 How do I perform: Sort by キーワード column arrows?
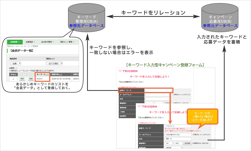click(47, 74)
